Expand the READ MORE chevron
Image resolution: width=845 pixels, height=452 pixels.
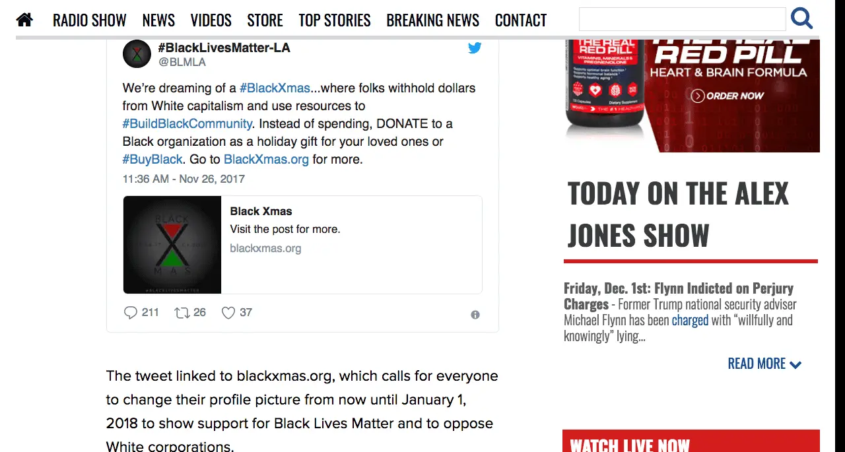[795, 364]
